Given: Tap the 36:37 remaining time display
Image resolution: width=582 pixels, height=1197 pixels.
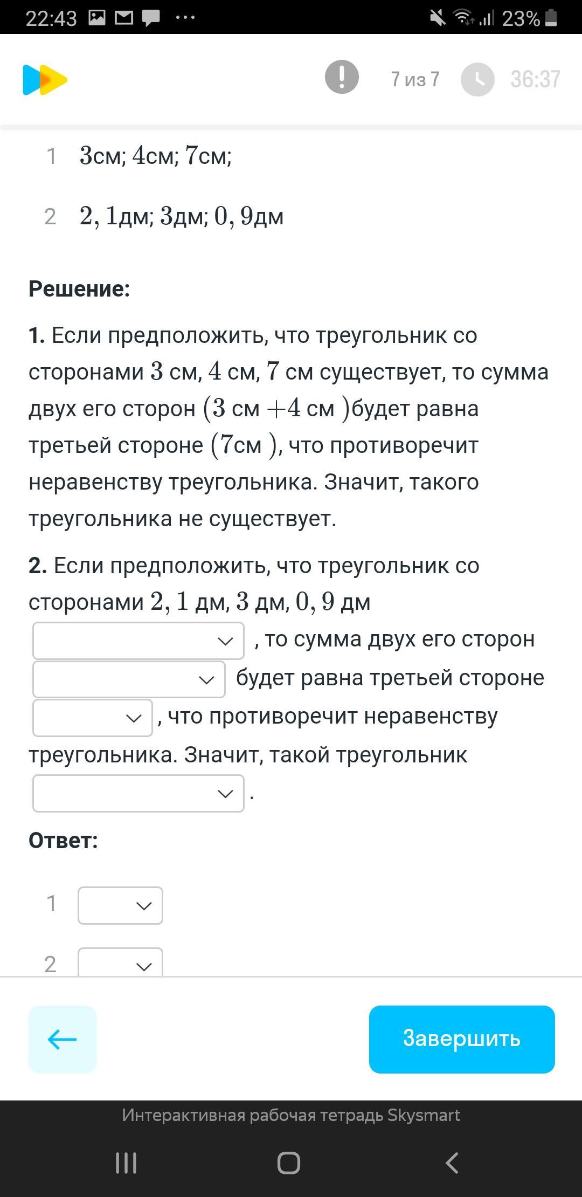Looking at the screenshot, I should coord(535,79).
